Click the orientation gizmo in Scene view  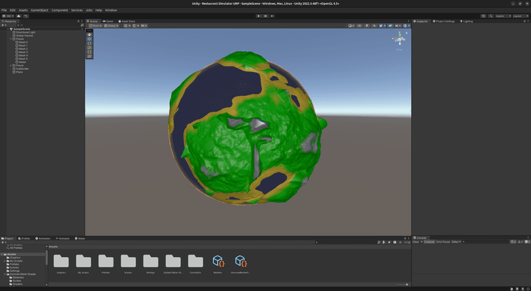(400, 40)
